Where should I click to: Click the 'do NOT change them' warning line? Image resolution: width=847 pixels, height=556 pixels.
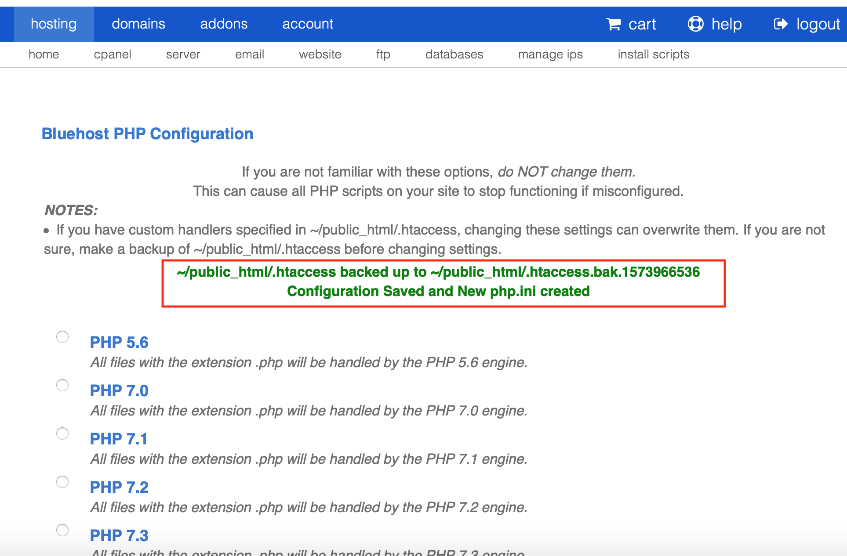(439, 172)
